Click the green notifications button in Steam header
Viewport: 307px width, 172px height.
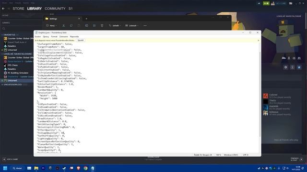click(x=266, y=3)
